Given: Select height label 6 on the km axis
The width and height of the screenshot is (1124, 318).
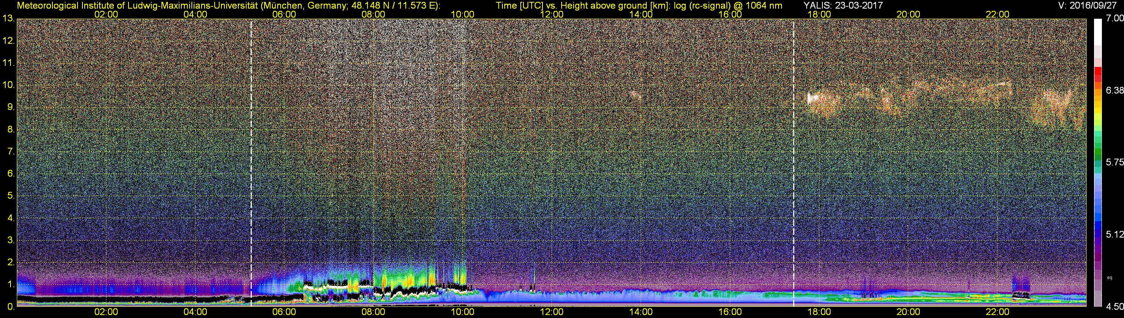Looking at the screenshot, I should (x=10, y=174).
